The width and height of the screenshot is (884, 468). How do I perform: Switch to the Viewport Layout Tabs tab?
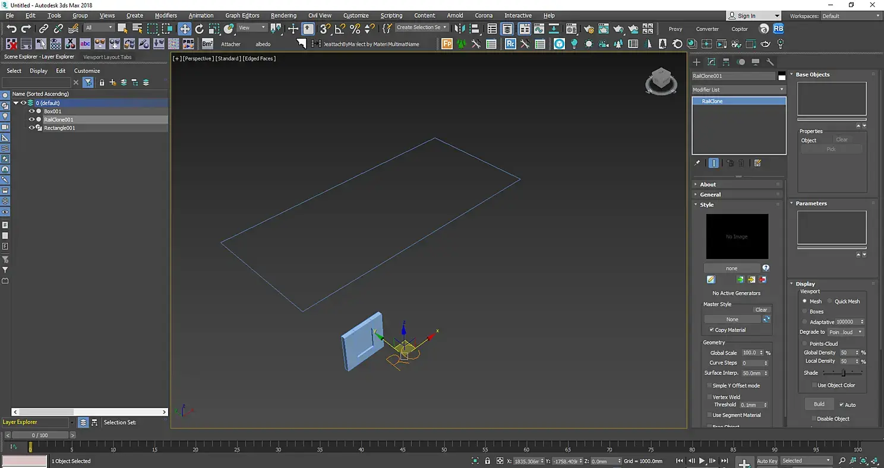click(x=108, y=57)
